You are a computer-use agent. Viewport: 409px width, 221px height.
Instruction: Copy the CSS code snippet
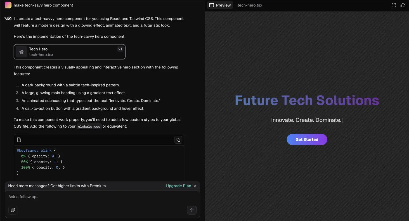(x=178, y=140)
